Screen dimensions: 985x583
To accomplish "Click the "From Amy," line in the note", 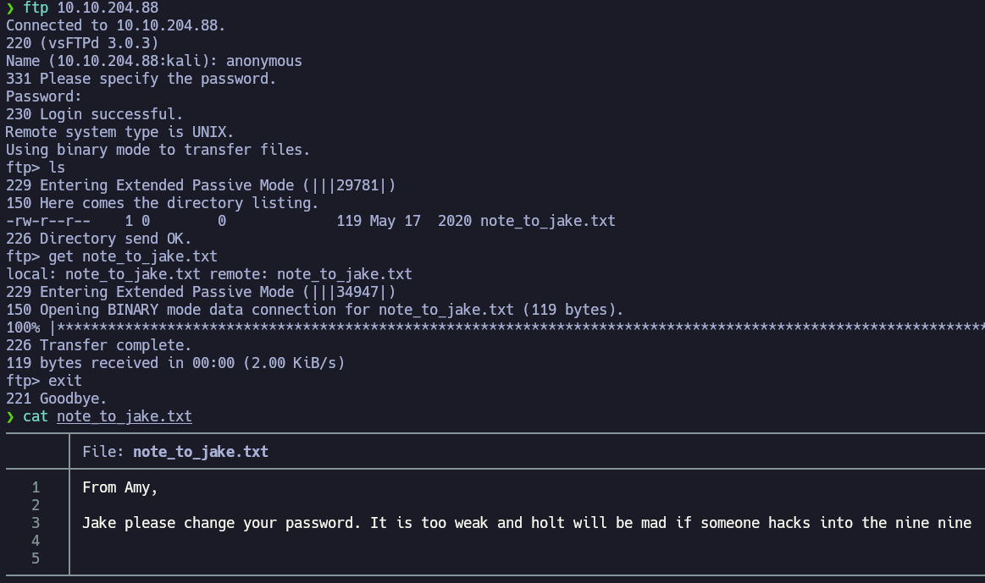I will coord(119,487).
